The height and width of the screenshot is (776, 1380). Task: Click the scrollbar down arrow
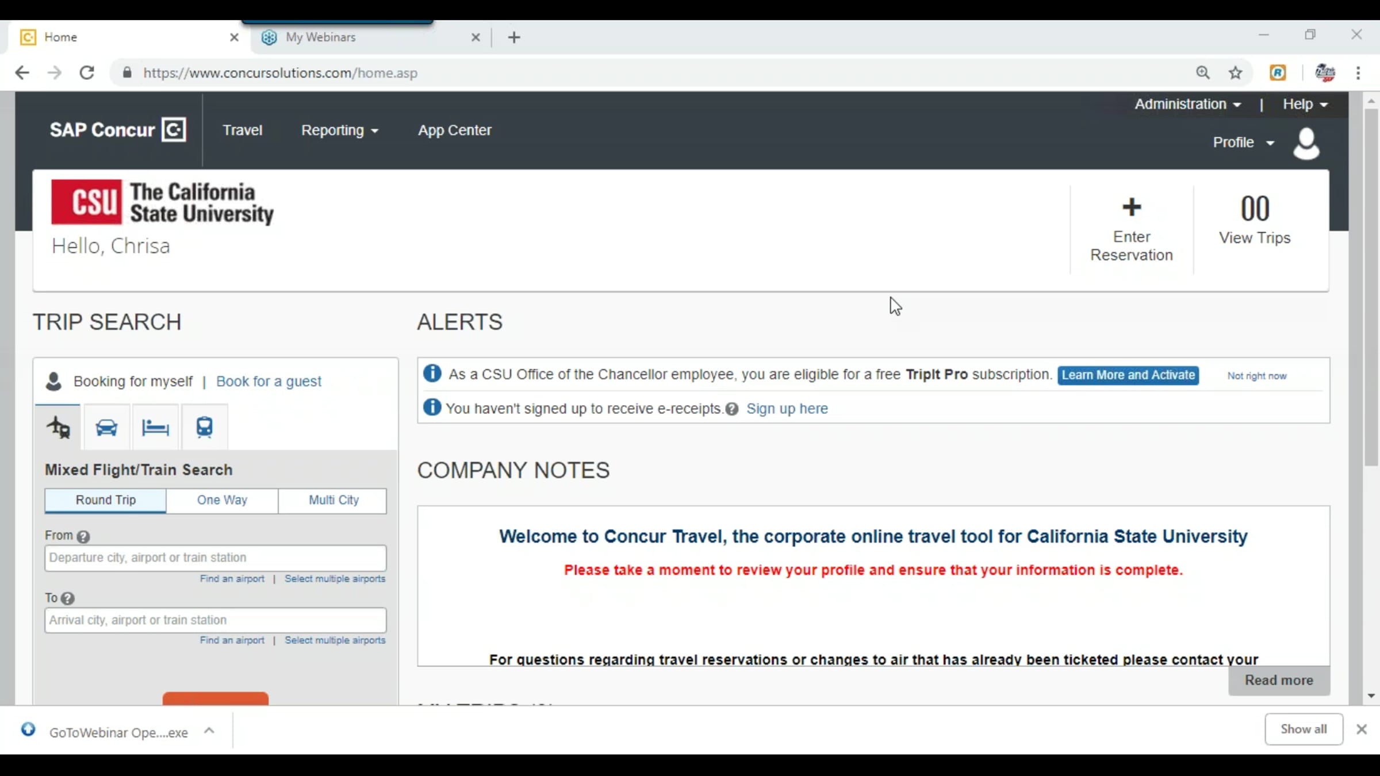pyautogui.click(x=1371, y=696)
